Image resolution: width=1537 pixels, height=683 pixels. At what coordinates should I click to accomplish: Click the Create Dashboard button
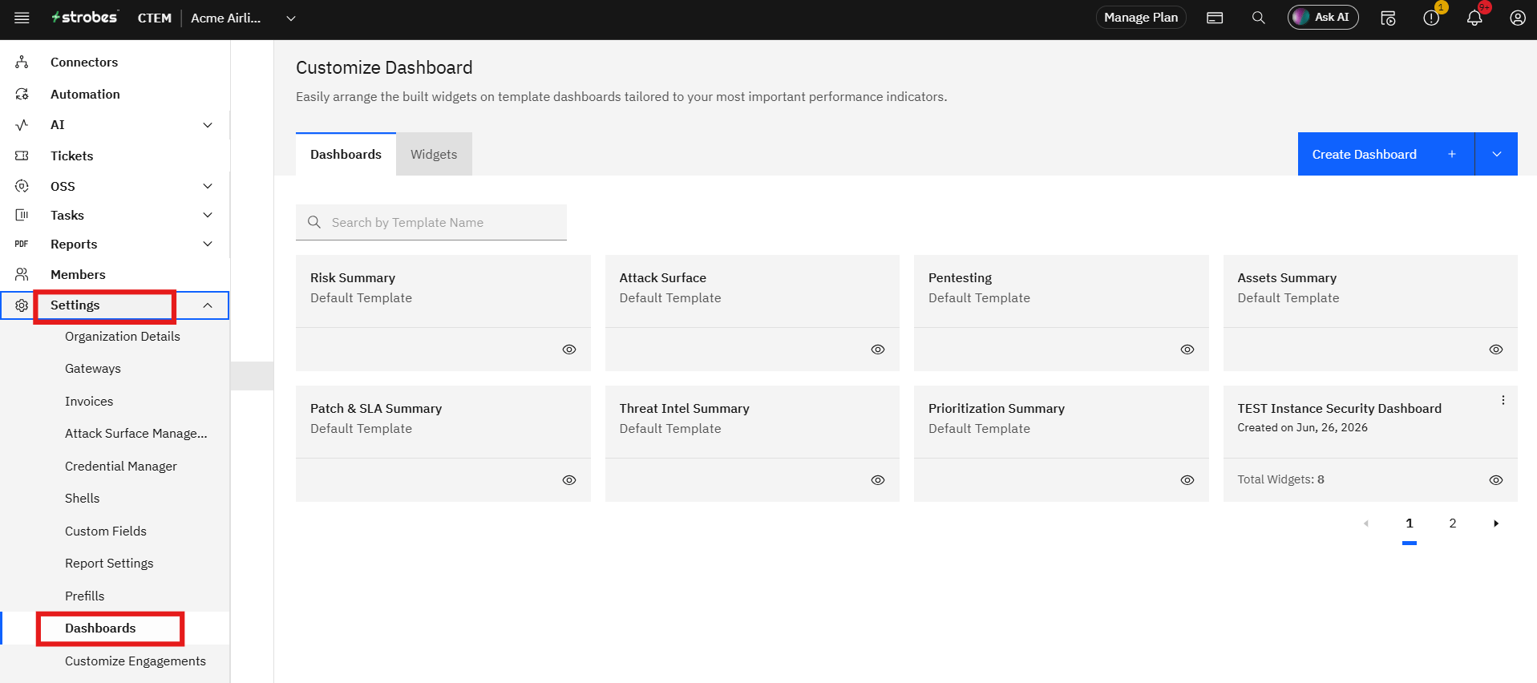[1386, 154]
